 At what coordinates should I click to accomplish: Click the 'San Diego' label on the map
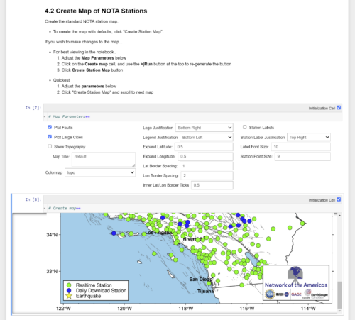[x=200, y=280]
